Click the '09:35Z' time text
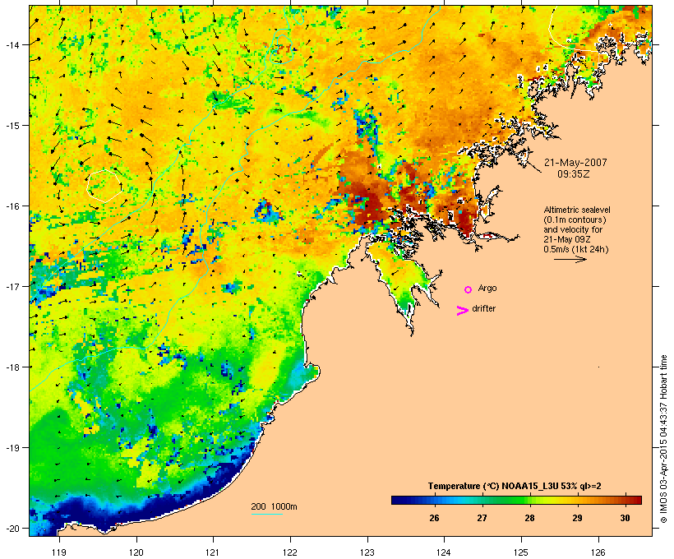Screen dimensions: 674x559 pos(574,174)
